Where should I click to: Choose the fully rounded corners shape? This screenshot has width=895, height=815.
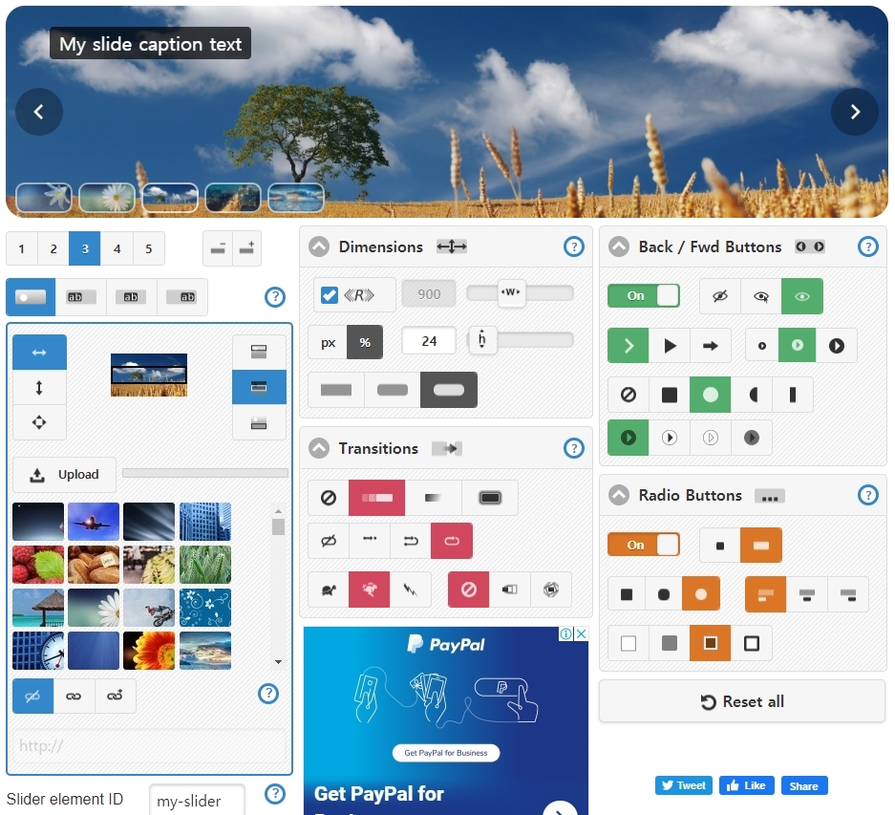pos(449,390)
